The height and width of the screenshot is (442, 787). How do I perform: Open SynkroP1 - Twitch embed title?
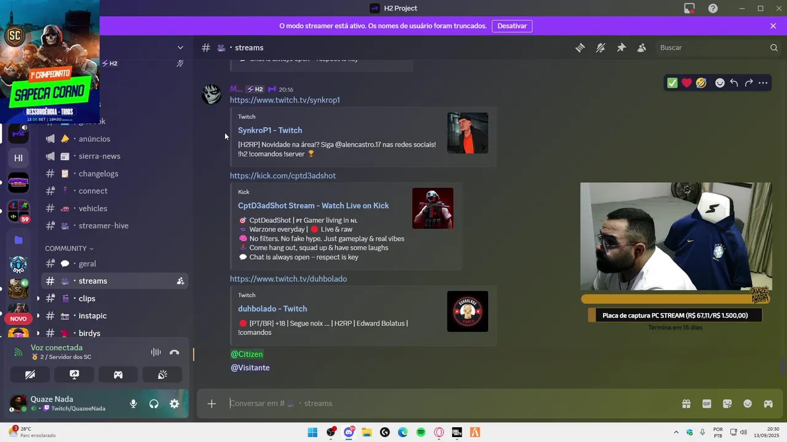(x=270, y=130)
